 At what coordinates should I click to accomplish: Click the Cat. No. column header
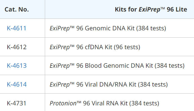17,9
